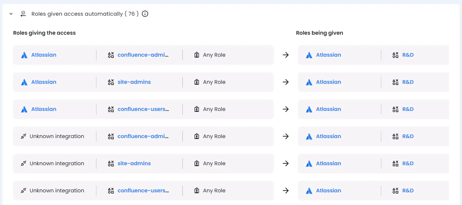
Task: Click the Unknown integration icon next to confluence-users
Action: [x=24, y=190]
